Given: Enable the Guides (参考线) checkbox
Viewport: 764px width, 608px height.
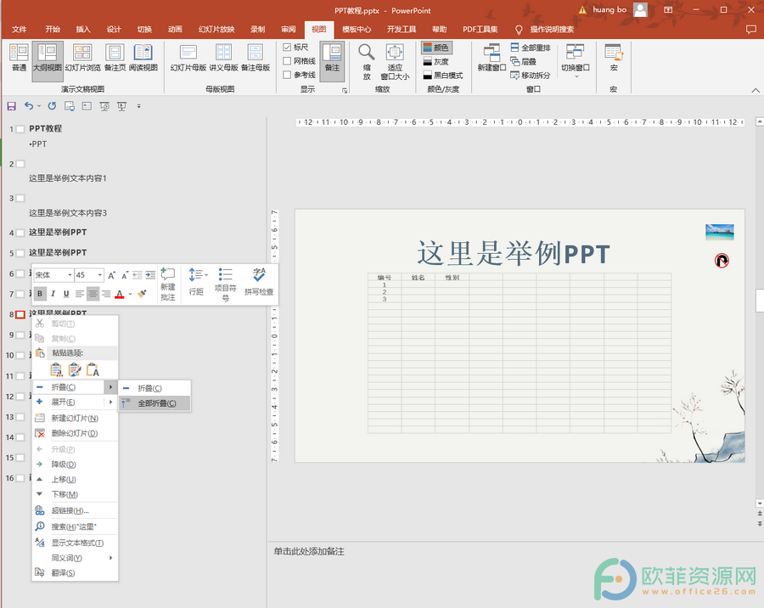Looking at the screenshot, I should click(287, 75).
